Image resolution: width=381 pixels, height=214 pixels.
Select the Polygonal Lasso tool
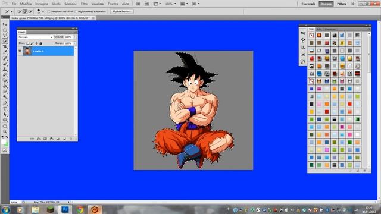[5, 36]
